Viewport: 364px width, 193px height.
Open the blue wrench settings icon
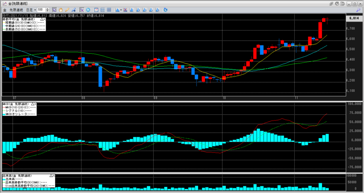(x=358, y=10)
